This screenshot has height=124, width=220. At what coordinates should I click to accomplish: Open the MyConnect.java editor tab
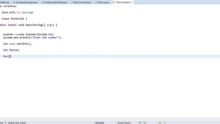(81, 2)
